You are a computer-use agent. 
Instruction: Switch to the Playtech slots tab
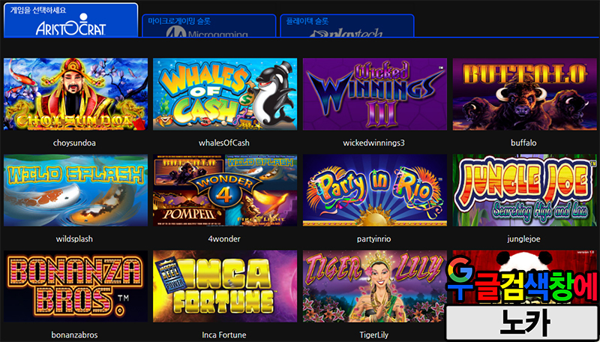(x=347, y=25)
